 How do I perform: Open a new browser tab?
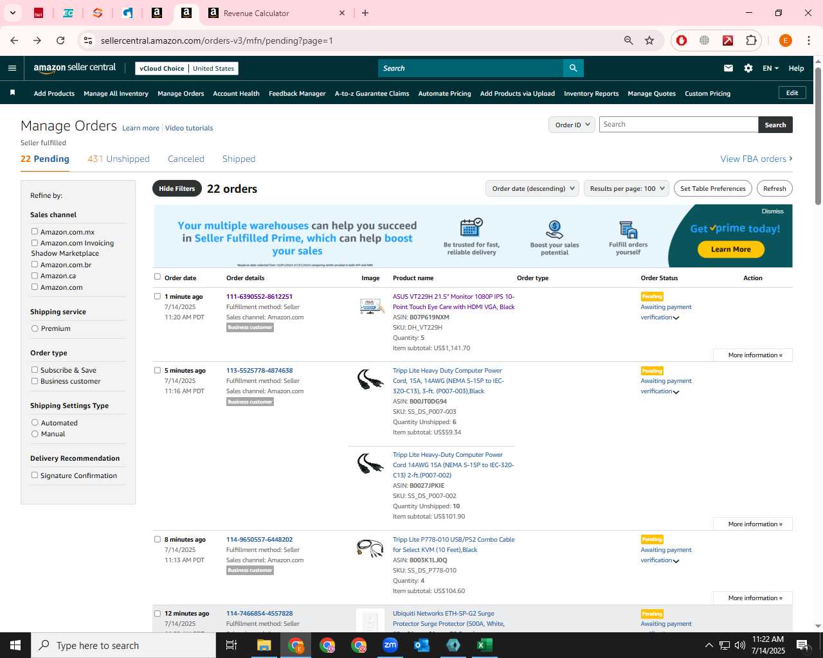365,13
